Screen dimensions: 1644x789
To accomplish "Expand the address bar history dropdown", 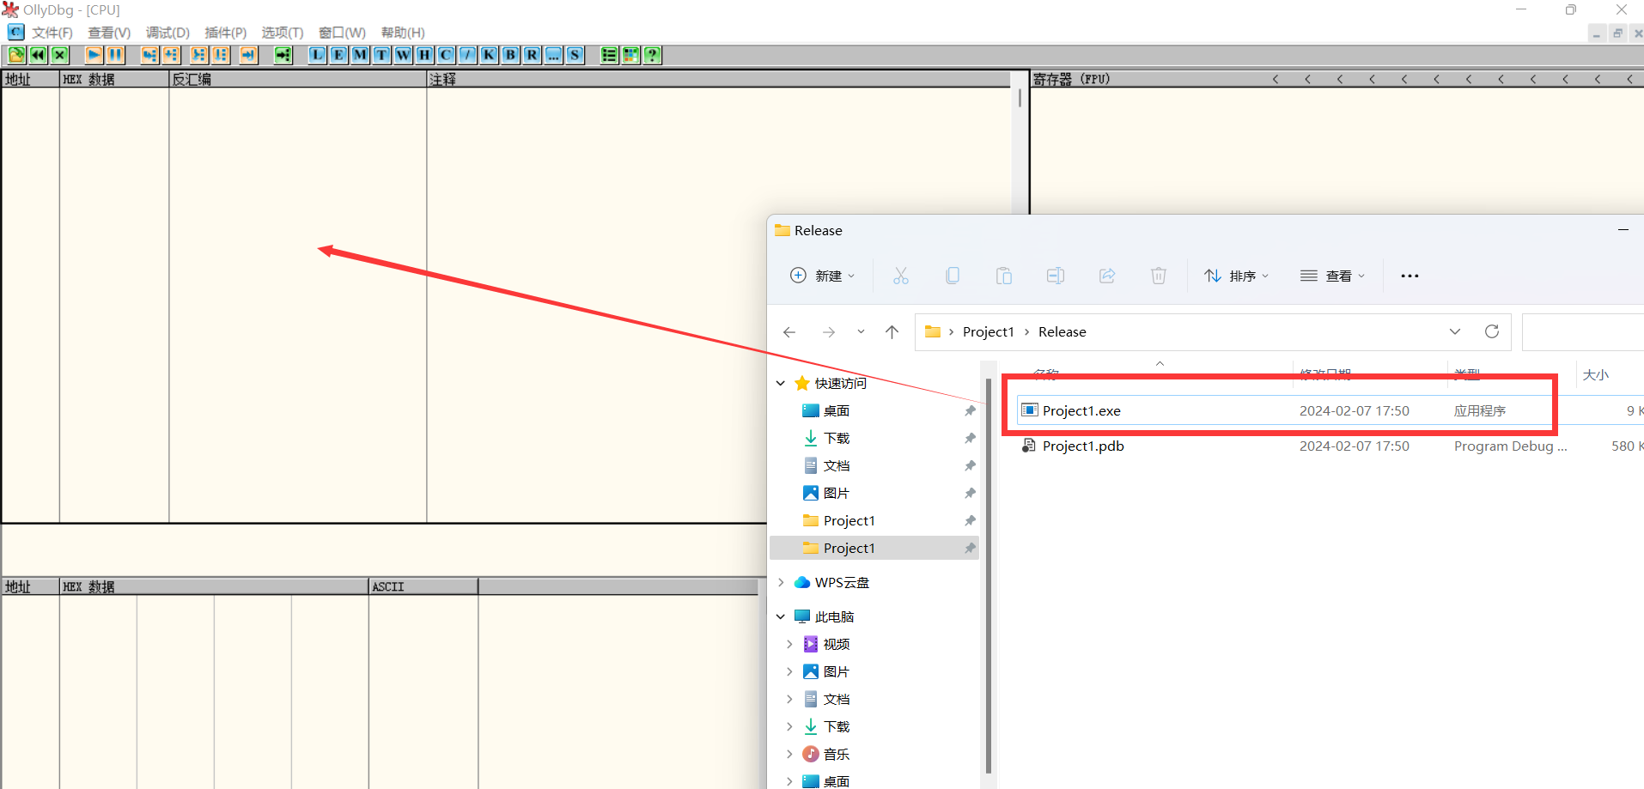I will pyautogui.click(x=1455, y=331).
